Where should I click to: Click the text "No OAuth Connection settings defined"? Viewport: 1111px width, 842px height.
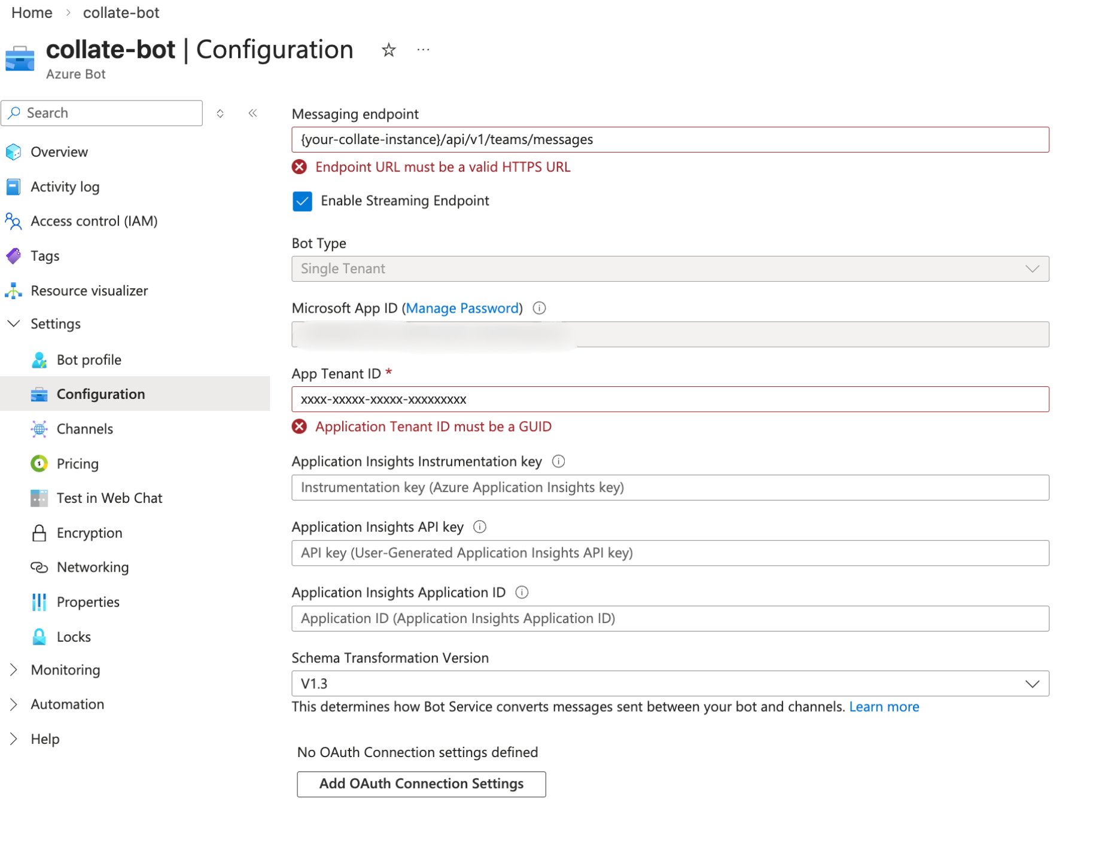(x=418, y=752)
